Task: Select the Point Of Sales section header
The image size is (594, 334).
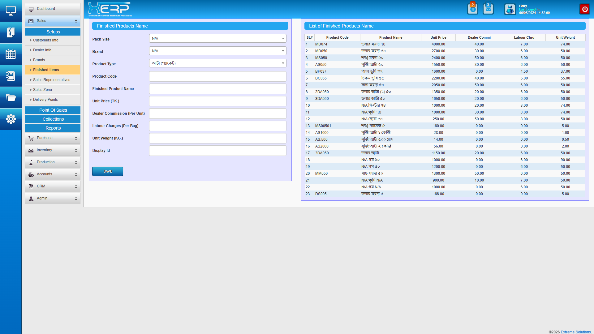Action: pyautogui.click(x=53, y=110)
